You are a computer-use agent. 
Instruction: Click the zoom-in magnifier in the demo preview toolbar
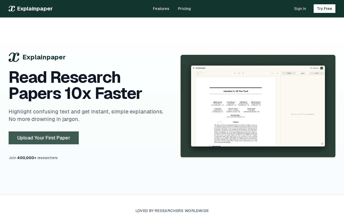[x=243, y=73]
